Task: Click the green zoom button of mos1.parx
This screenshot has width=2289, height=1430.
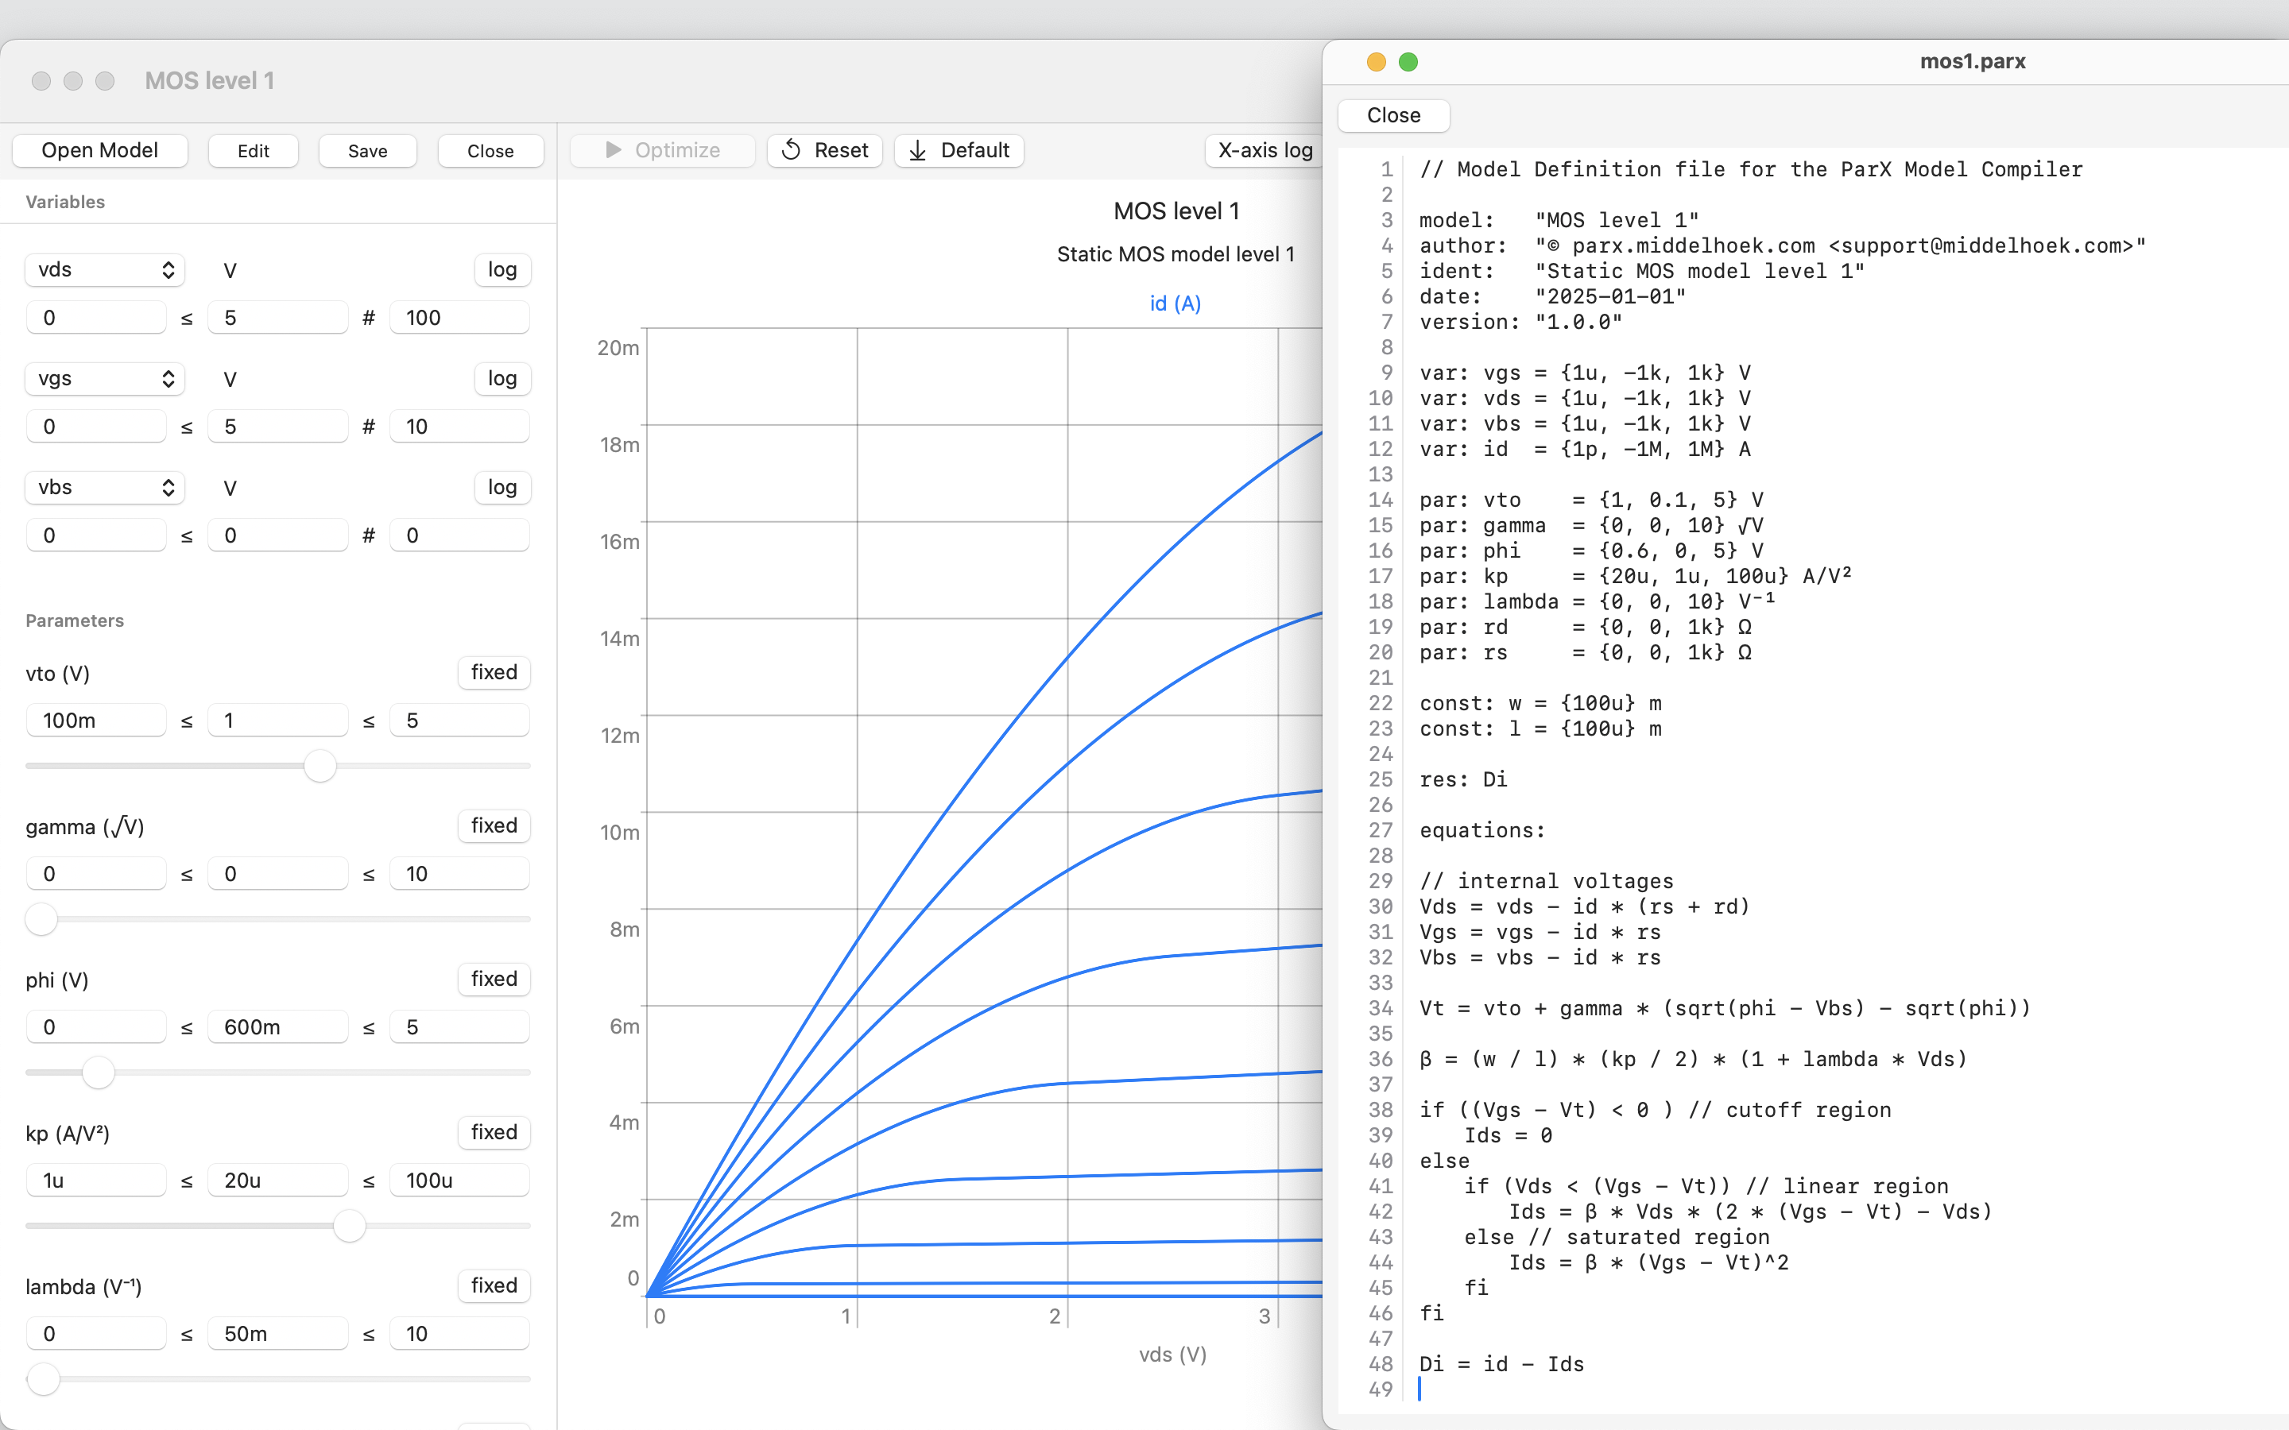Action: pos(1408,61)
